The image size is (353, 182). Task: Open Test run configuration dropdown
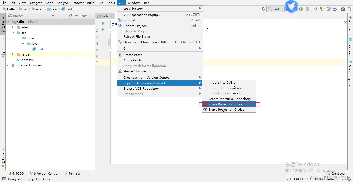(x=275, y=9)
